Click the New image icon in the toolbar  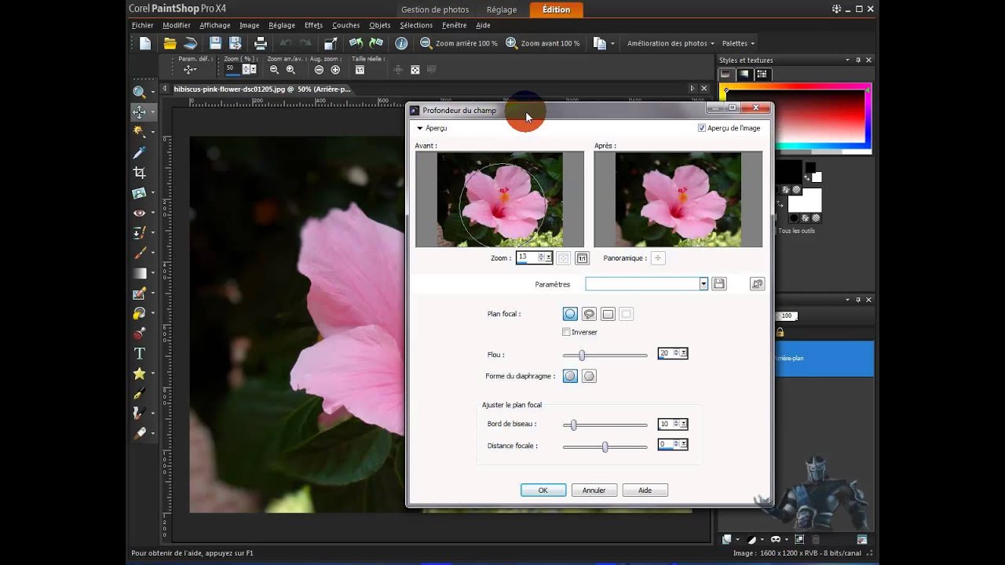click(145, 44)
